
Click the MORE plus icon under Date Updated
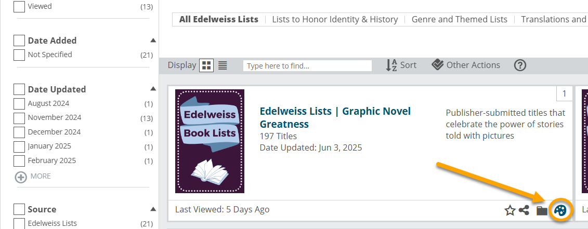[x=21, y=177]
